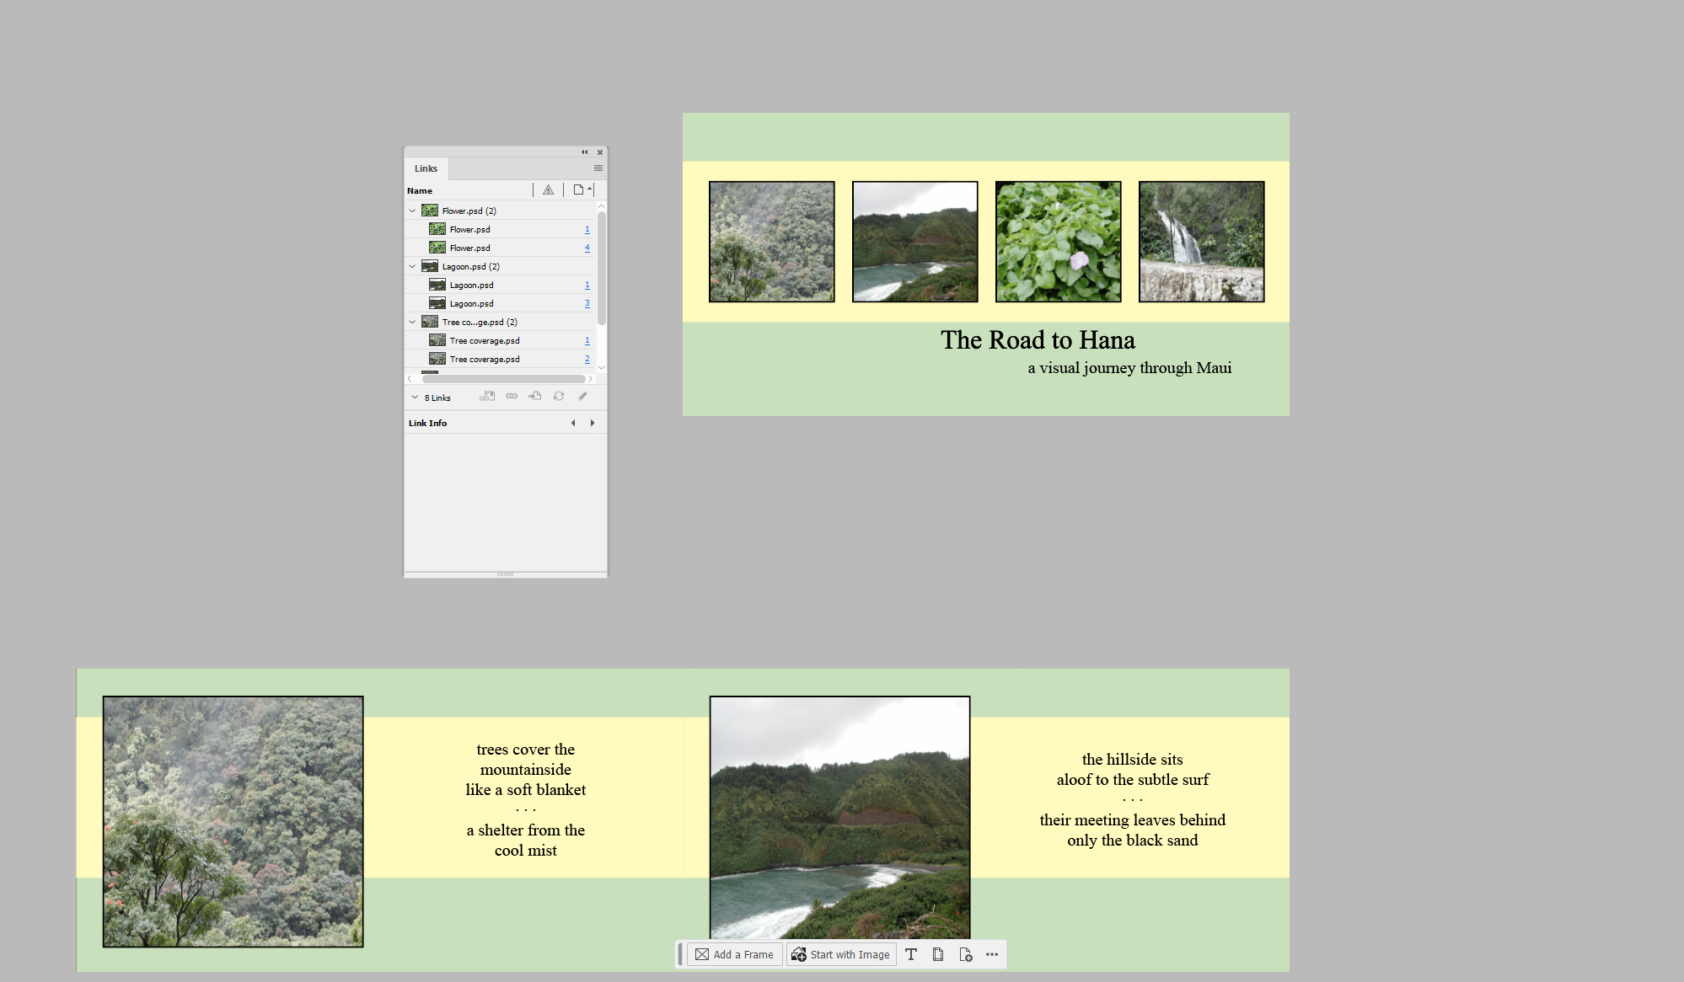Viewport: 1684px width, 982px height.
Task: Open the more options ellipsis in the taskbar
Action: click(992, 954)
